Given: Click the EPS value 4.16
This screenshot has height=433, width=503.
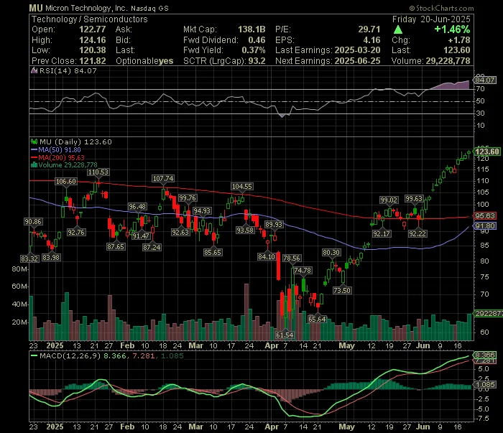Looking at the screenshot, I should click(372, 40).
